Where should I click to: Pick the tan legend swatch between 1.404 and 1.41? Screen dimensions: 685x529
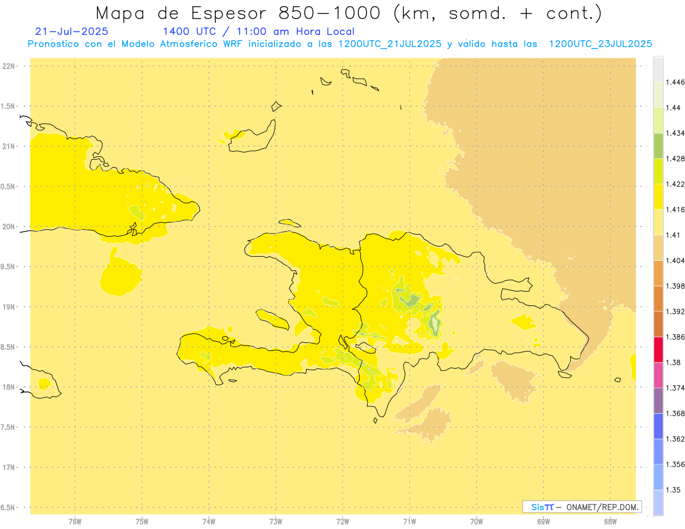coord(659,248)
